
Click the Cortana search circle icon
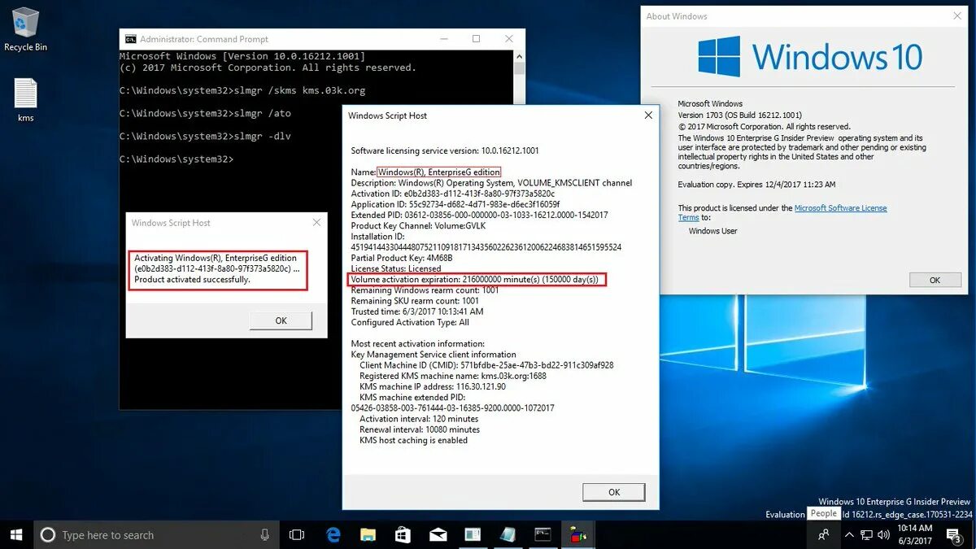[x=47, y=534]
